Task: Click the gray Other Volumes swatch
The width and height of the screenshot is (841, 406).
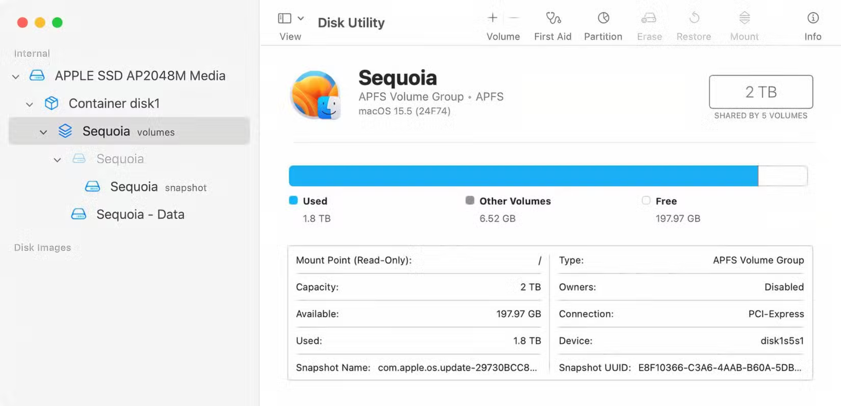Action: (470, 200)
